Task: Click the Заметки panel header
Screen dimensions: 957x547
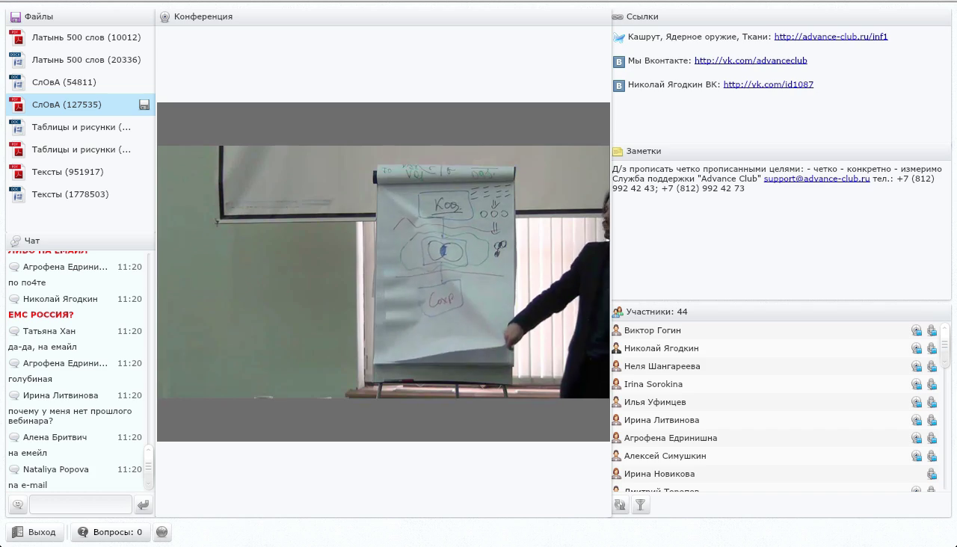Action: (781, 151)
